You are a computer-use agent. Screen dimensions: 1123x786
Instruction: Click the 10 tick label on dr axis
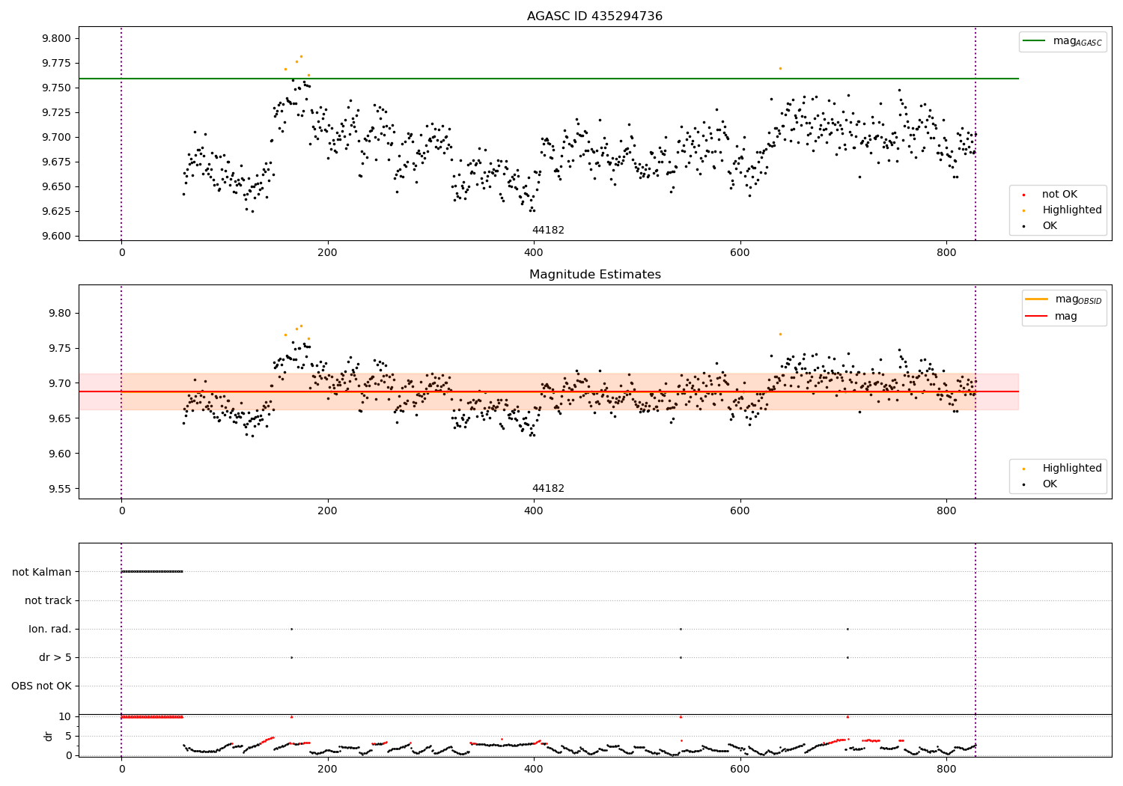coord(65,716)
